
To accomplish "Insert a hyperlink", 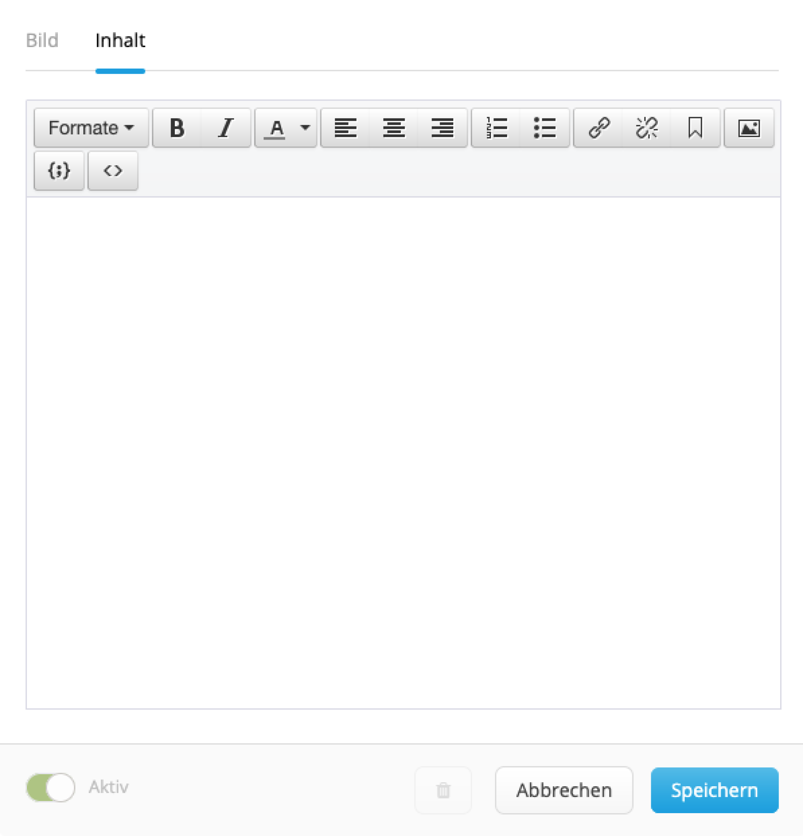I will 599,128.
